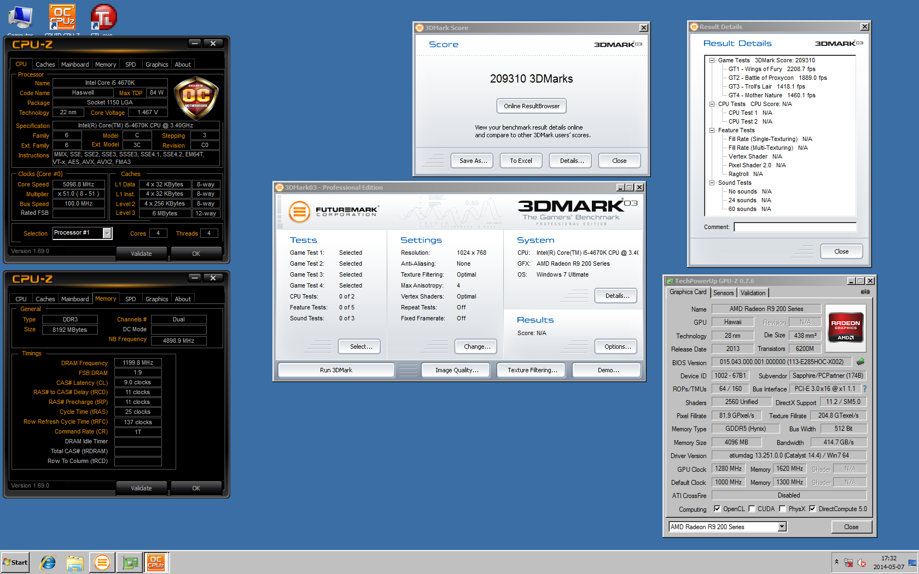Click the GPU-Z title bar icon
Viewport: 919px width, 574px height.
(670, 281)
